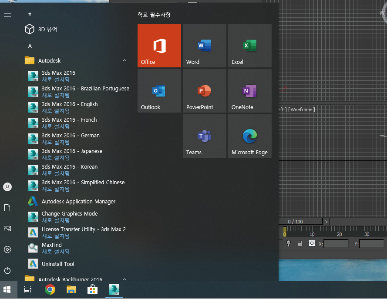Click the light bulb icon in 3ds Max status bar

(x=288, y=243)
